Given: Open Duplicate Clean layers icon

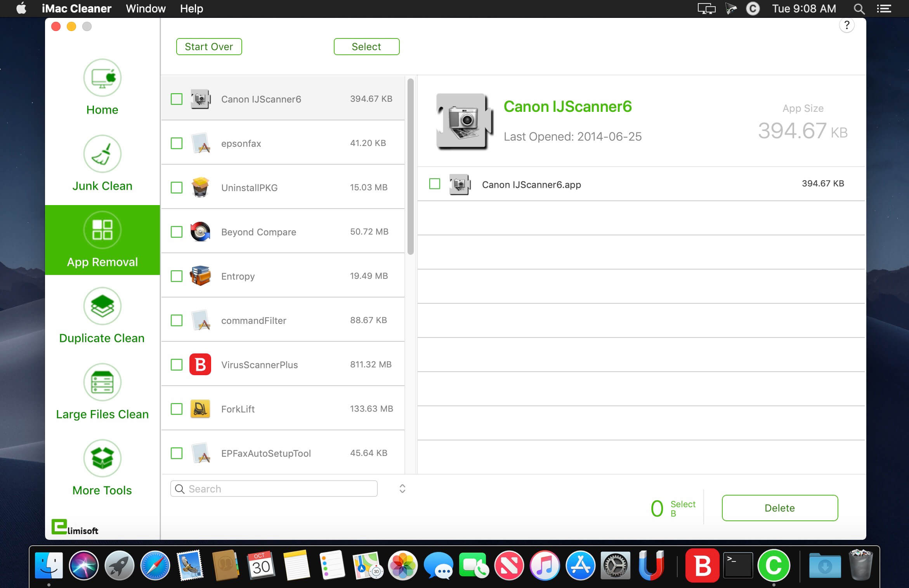Looking at the screenshot, I should [x=102, y=306].
